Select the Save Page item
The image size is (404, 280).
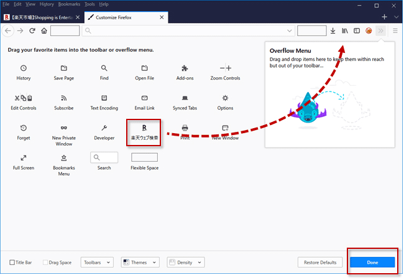[63, 72]
